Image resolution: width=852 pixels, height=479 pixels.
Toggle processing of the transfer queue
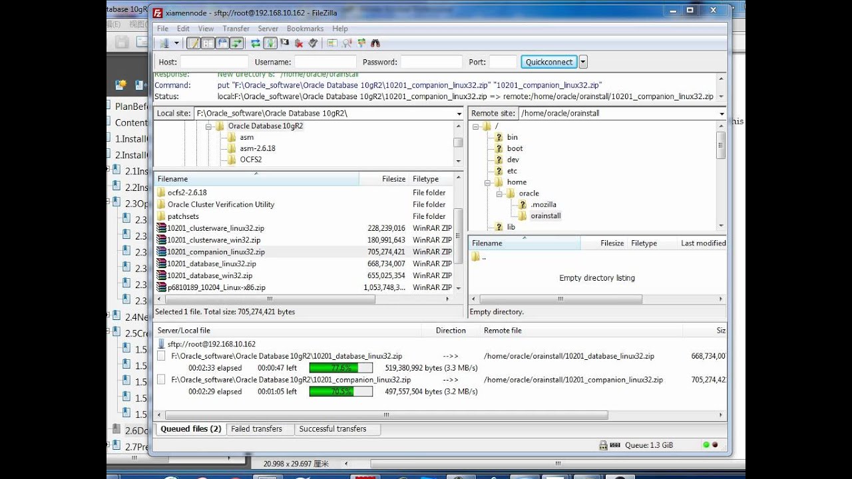(270, 43)
